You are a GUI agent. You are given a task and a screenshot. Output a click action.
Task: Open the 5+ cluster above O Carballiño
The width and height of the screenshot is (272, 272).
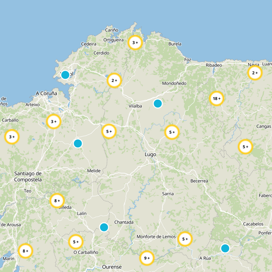76,242
